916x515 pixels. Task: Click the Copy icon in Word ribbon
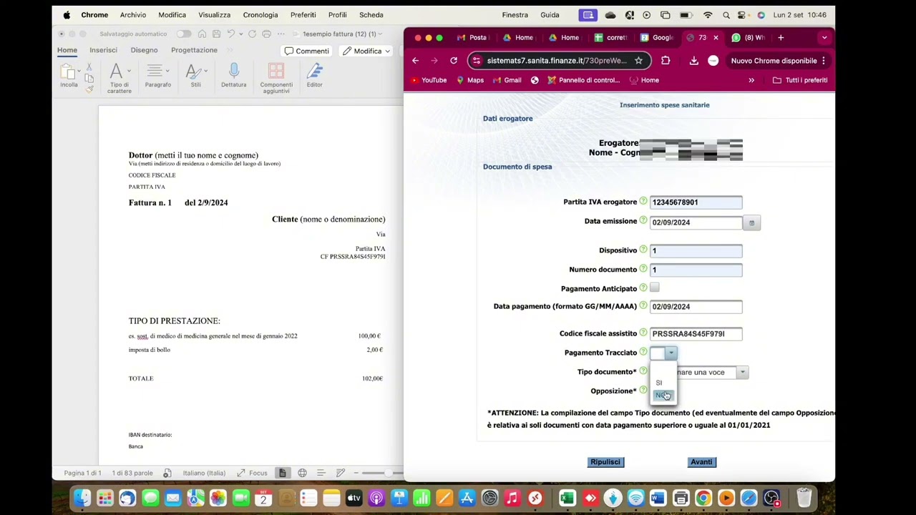(x=89, y=78)
